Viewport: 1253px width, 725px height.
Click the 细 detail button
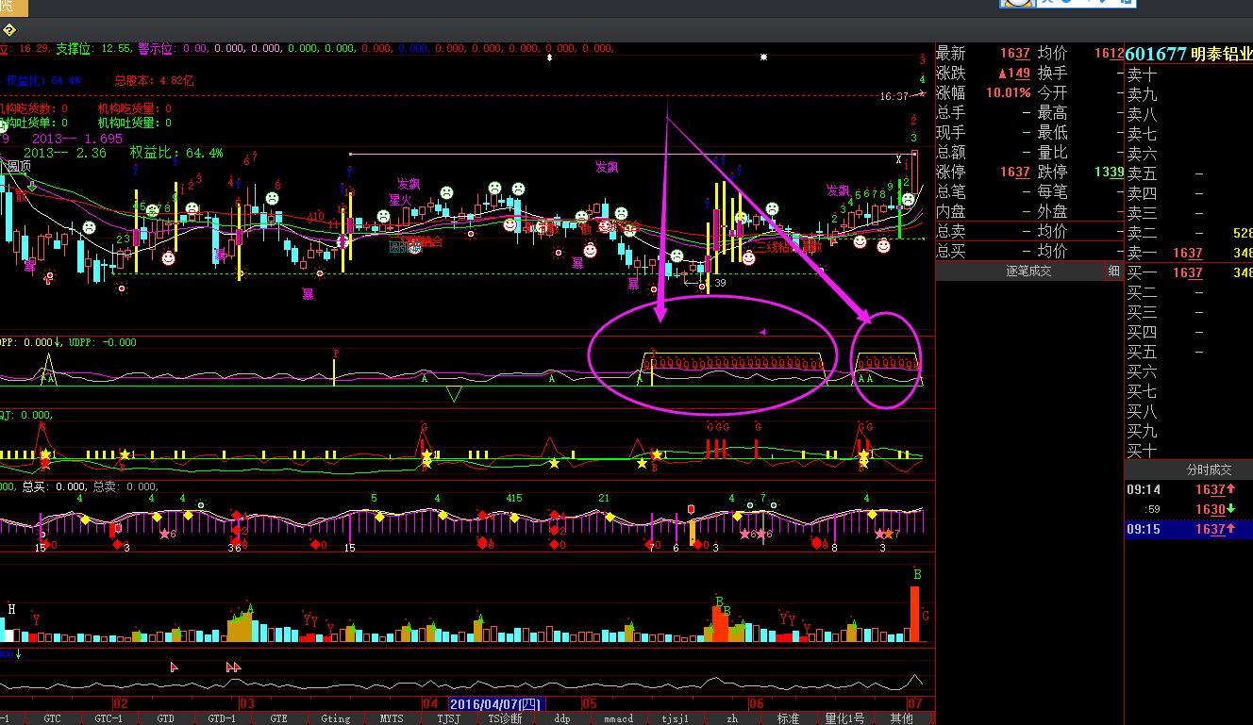tap(1113, 272)
